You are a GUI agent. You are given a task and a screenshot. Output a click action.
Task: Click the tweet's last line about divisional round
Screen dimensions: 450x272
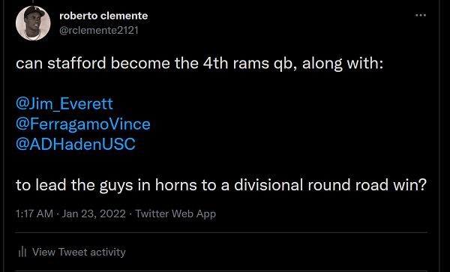[x=221, y=185]
